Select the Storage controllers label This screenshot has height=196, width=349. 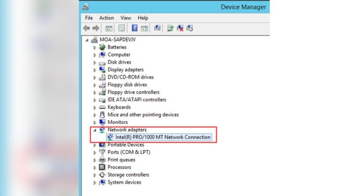tap(128, 175)
